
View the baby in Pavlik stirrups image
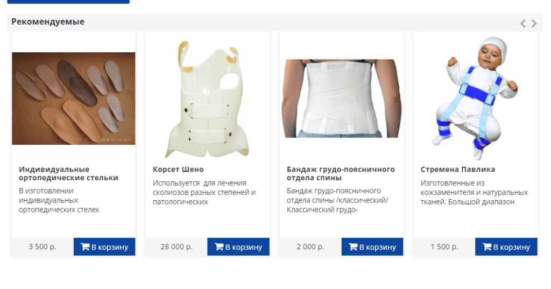coord(476,98)
